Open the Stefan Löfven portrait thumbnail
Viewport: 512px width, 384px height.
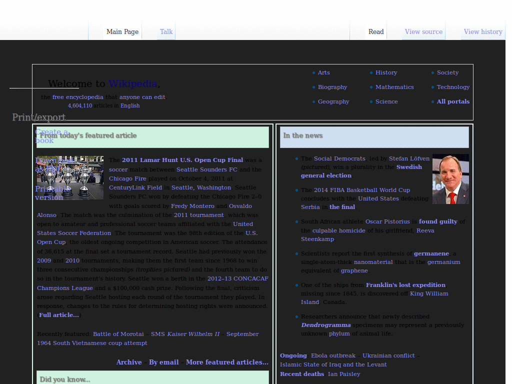point(450,179)
